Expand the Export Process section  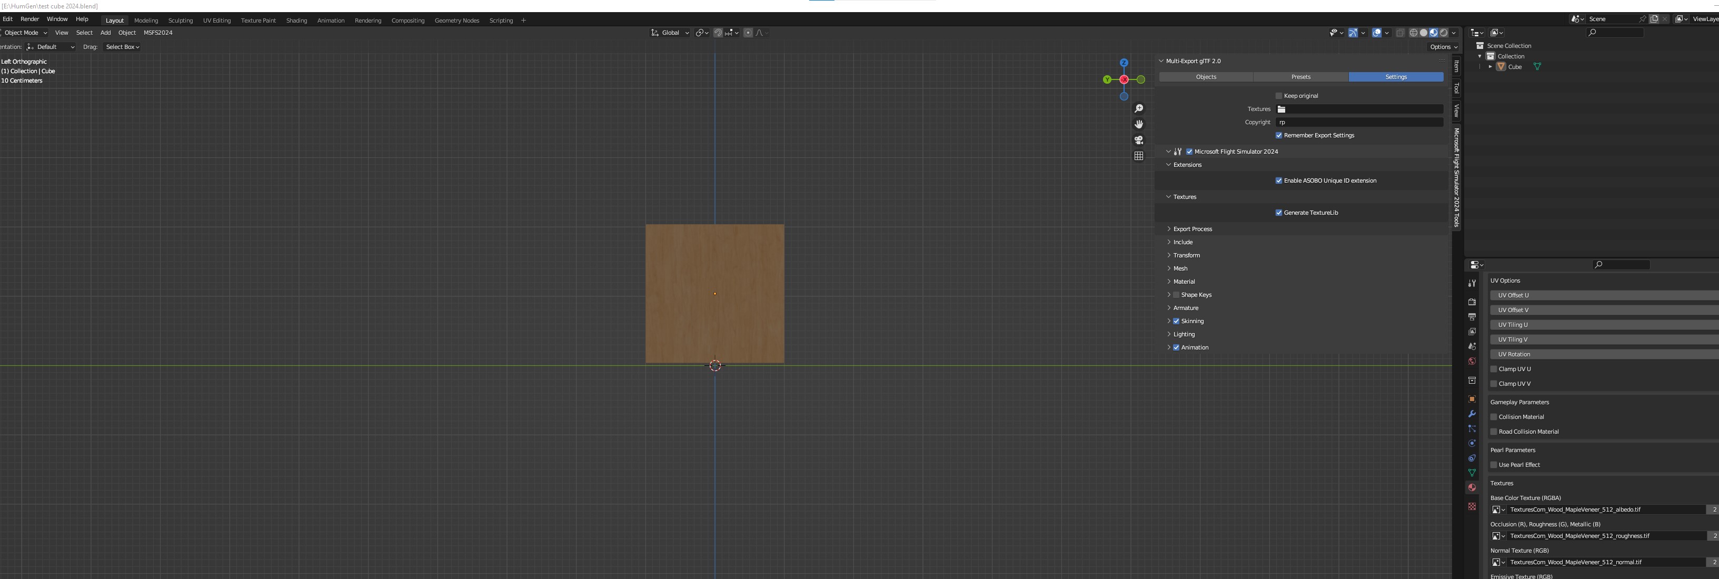[x=1192, y=229]
